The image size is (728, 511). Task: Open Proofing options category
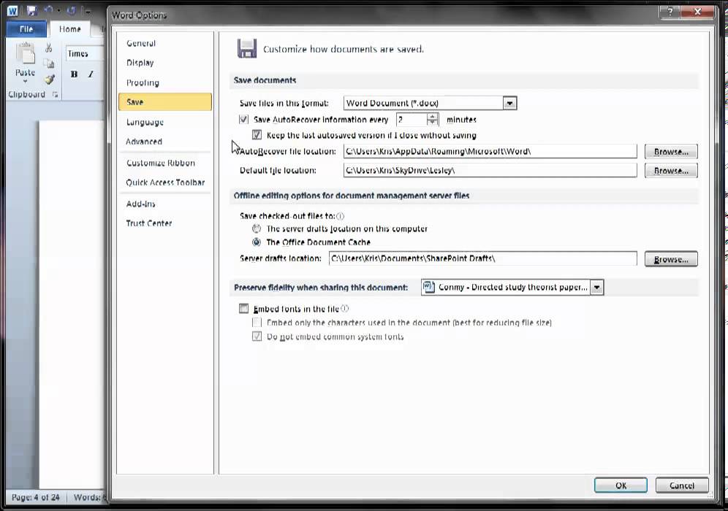click(164, 82)
